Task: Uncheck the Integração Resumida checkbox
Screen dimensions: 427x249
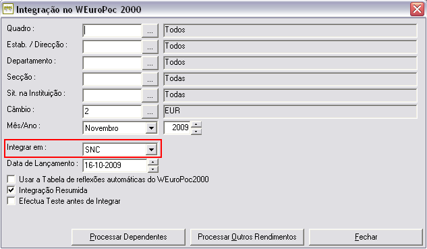Action: click(x=11, y=190)
